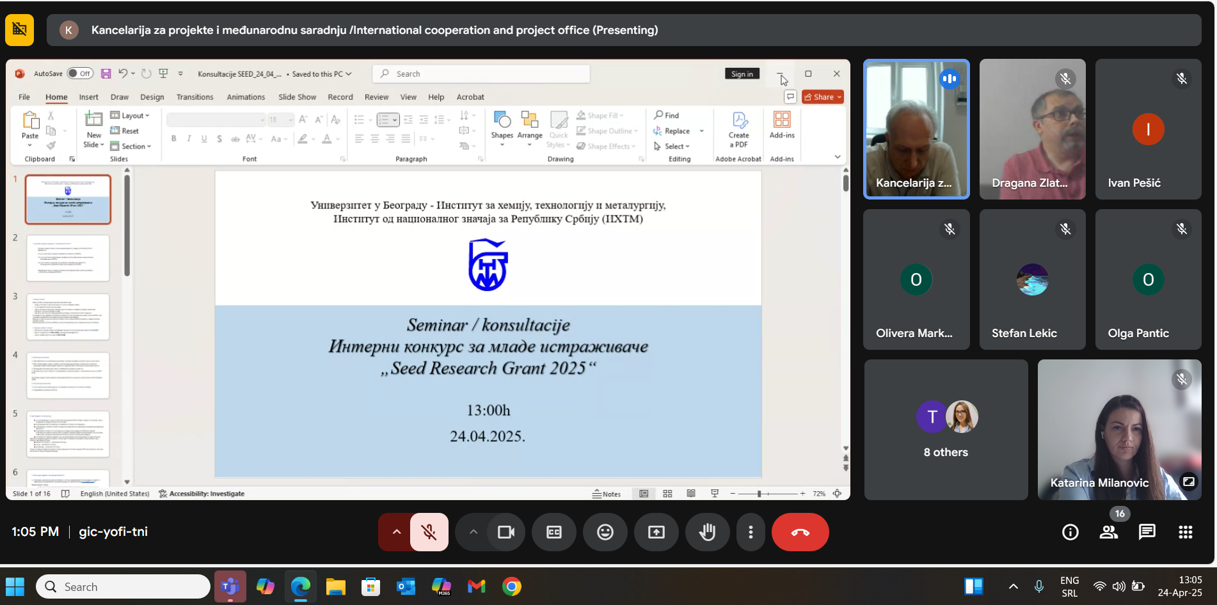Toggle the AutoSave switch
Screen dimensions: 1217x605
point(80,74)
